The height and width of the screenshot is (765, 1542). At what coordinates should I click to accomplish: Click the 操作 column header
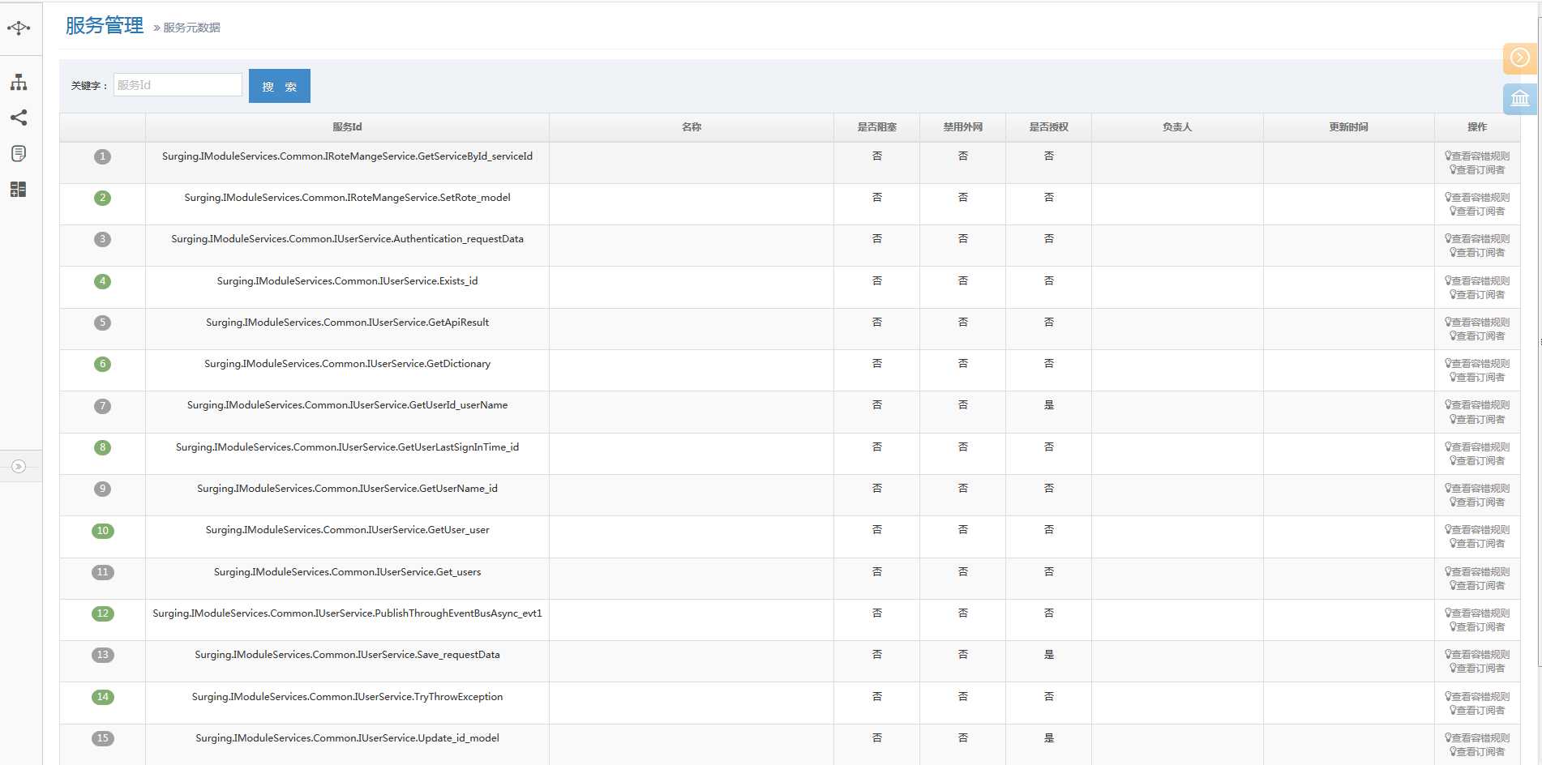coord(1477,127)
